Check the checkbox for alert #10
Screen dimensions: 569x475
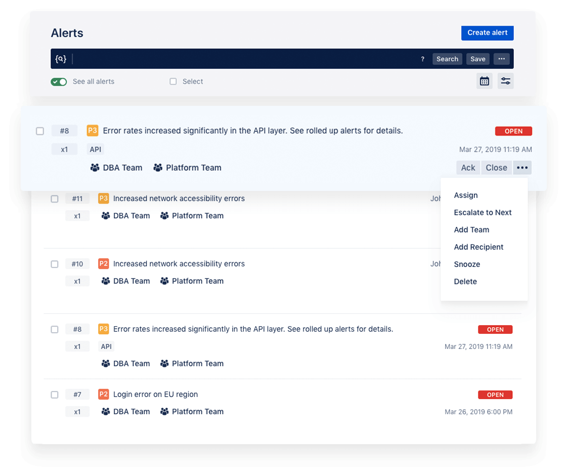55,263
